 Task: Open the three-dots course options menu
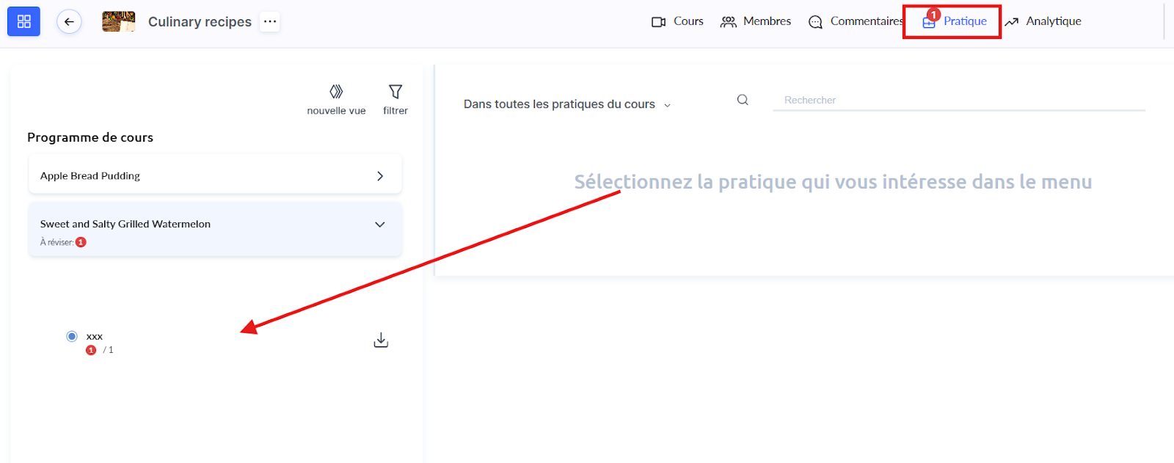point(270,21)
